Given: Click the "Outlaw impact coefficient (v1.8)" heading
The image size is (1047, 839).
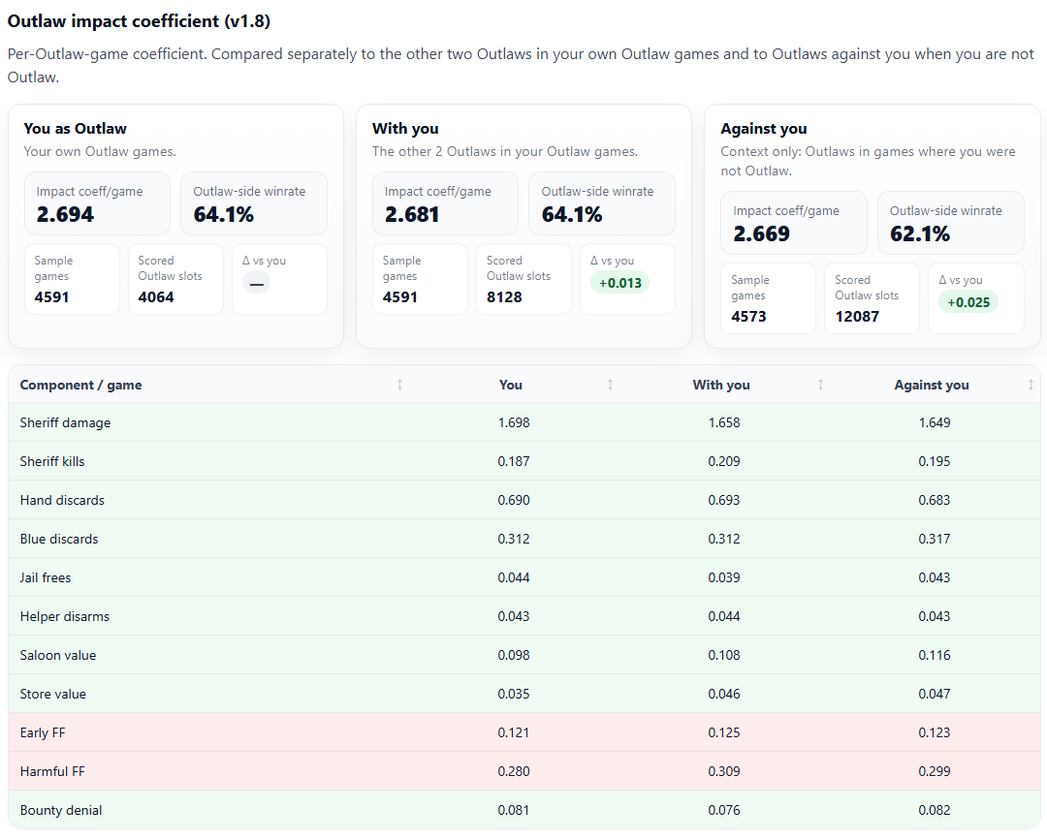Looking at the screenshot, I should coord(139,21).
